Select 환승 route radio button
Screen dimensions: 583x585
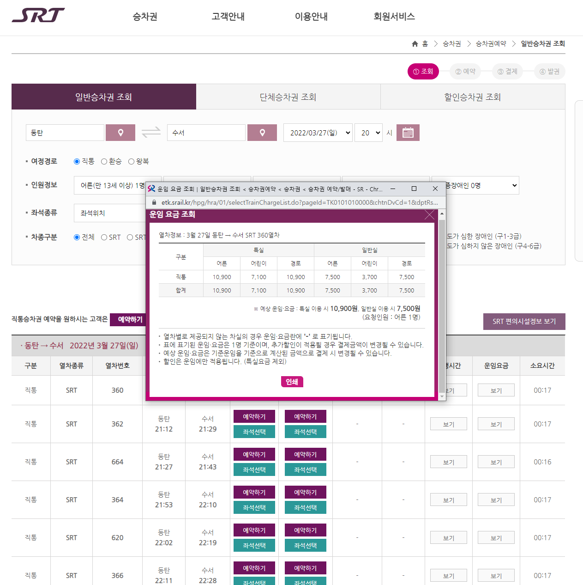pos(104,161)
